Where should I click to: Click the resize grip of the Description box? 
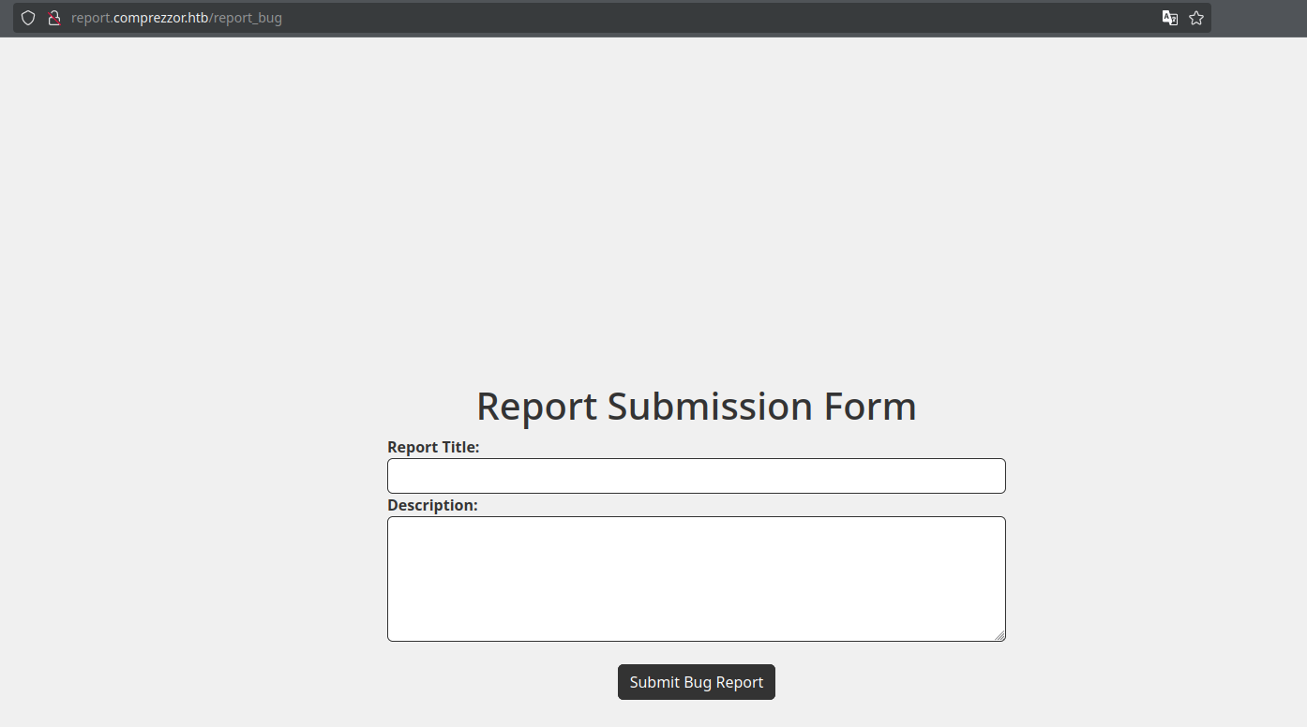pyautogui.click(x=999, y=635)
